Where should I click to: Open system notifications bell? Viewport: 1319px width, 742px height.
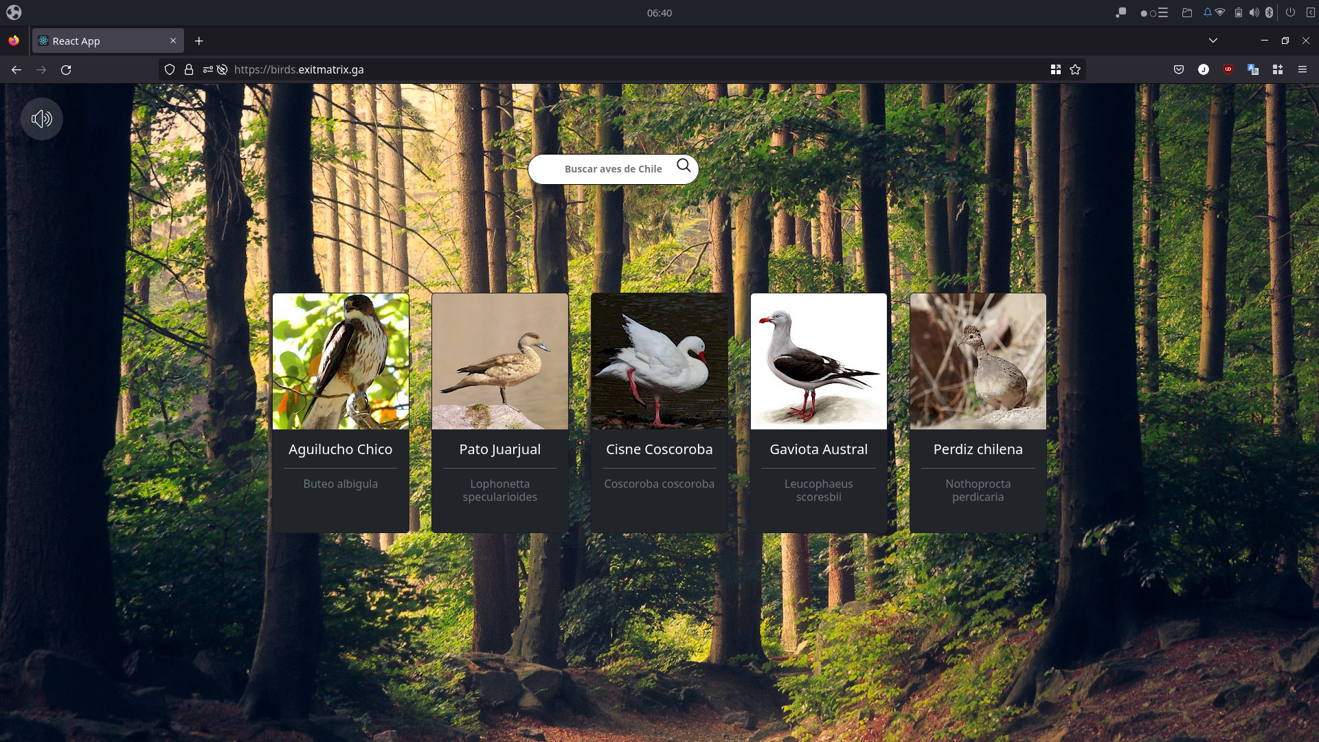(1207, 12)
